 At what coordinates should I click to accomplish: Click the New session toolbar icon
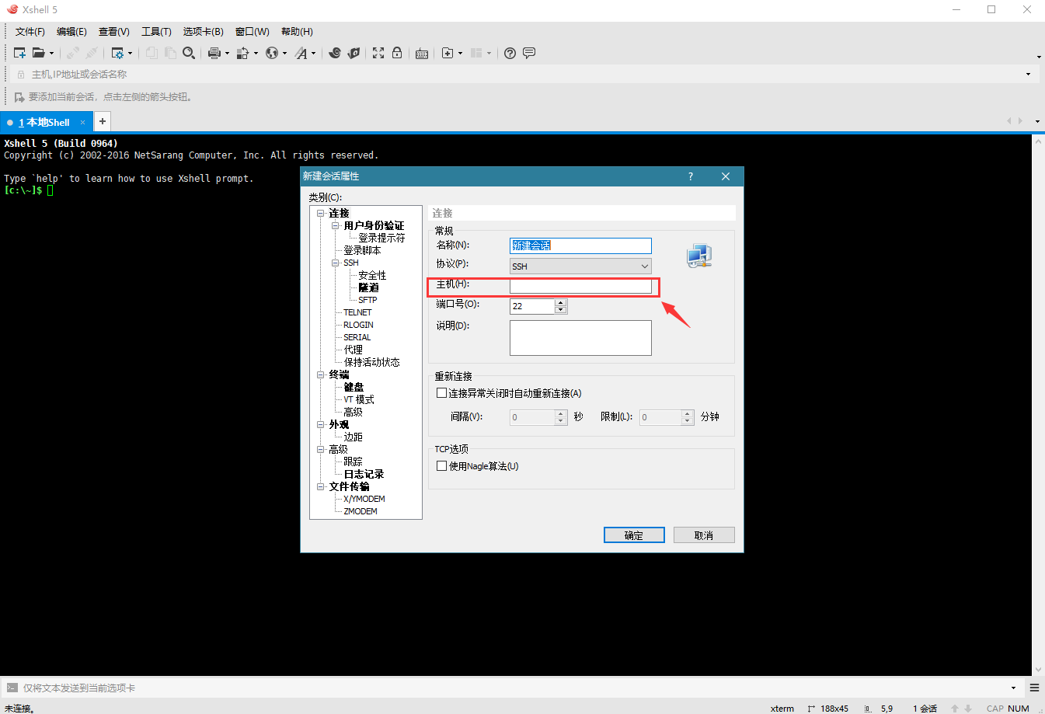click(x=20, y=53)
